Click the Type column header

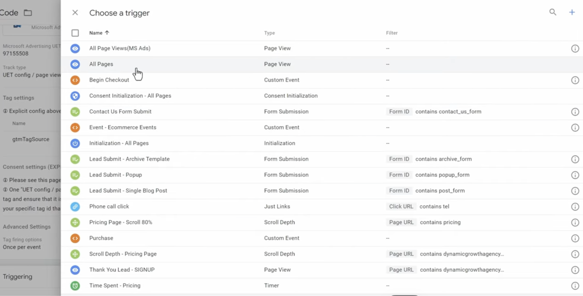pyautogui.click(x=269, y=33)
